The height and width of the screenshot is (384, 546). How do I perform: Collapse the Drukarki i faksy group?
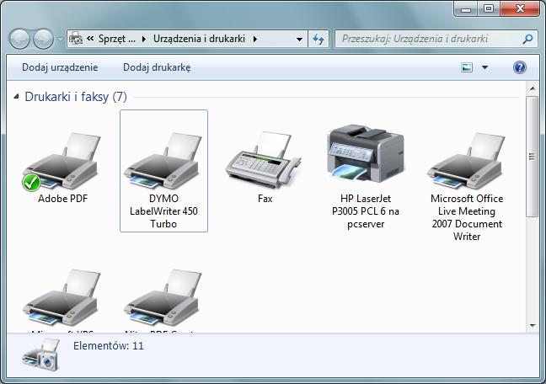pos(16,97)
